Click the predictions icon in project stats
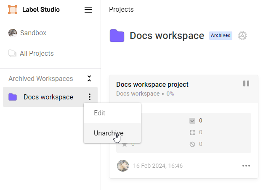 pos(192,133)
